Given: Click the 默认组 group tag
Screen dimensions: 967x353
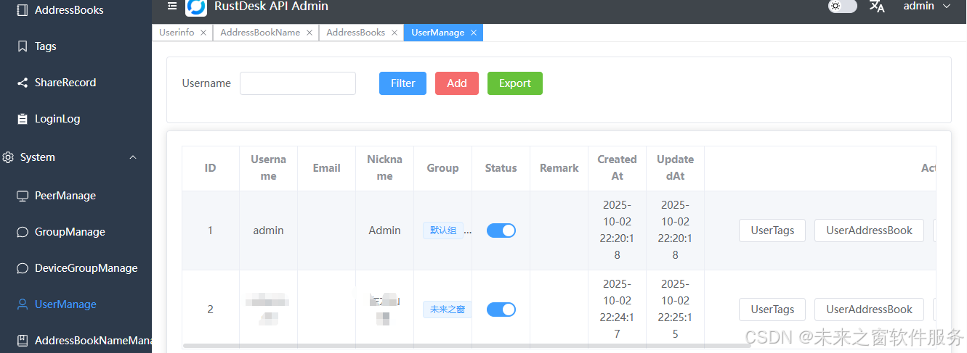Looking at the screenshot, I should pos(443,231).
